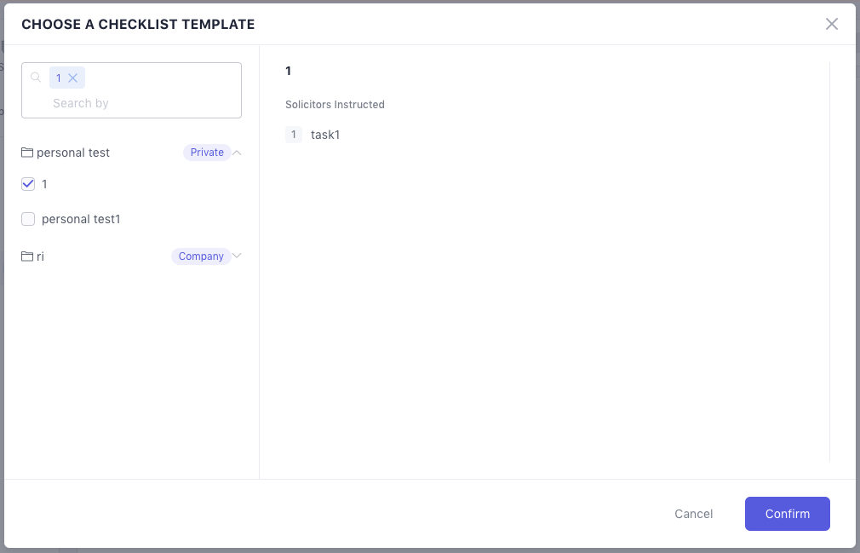Expand the ri folder chevron
The image size is (860, 553).
[238, 256]
